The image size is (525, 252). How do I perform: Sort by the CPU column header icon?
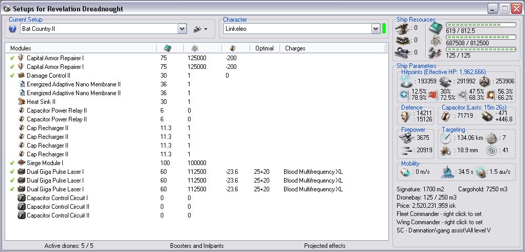coord(167,48)
